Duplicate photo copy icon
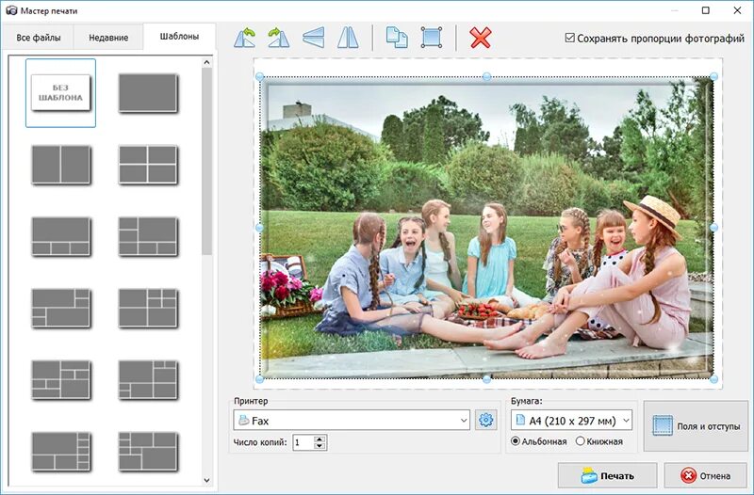 397,38
